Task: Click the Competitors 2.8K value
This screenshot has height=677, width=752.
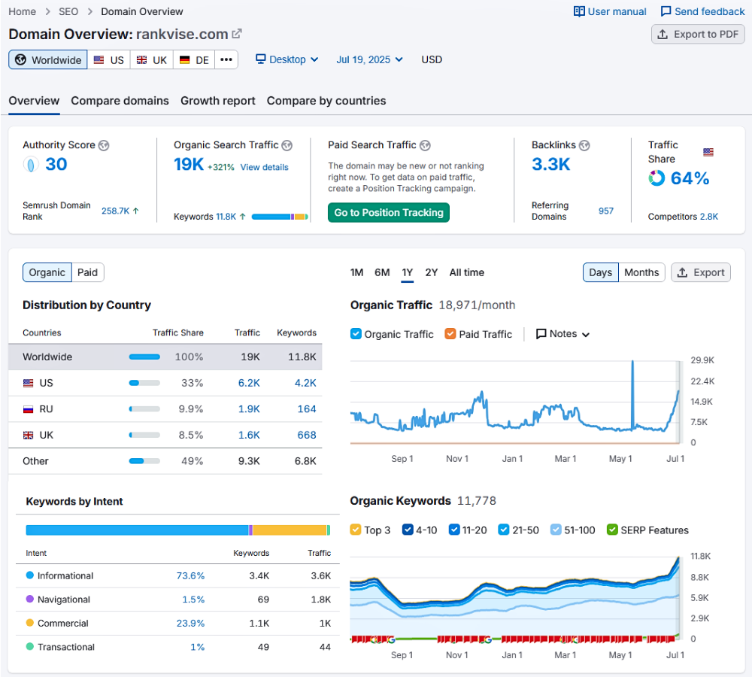Action: pos(709,217)
